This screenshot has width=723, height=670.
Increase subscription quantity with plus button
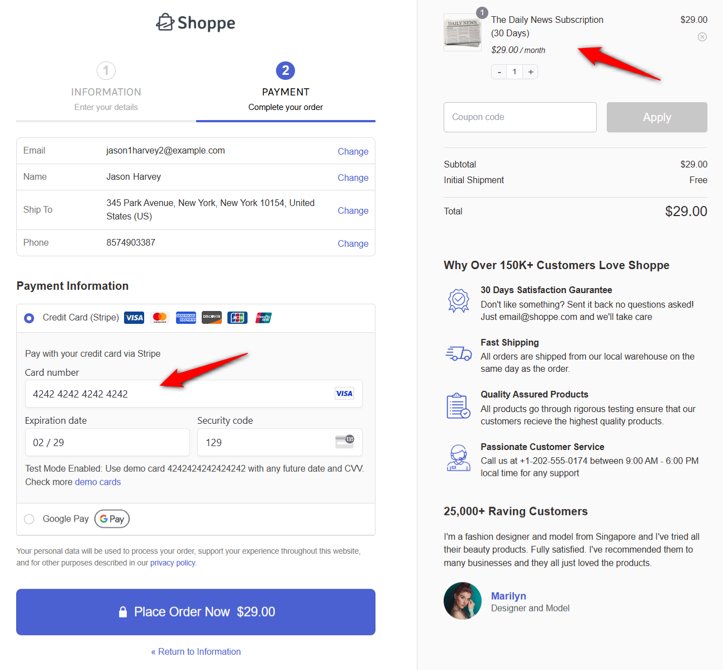pos(531,72)
